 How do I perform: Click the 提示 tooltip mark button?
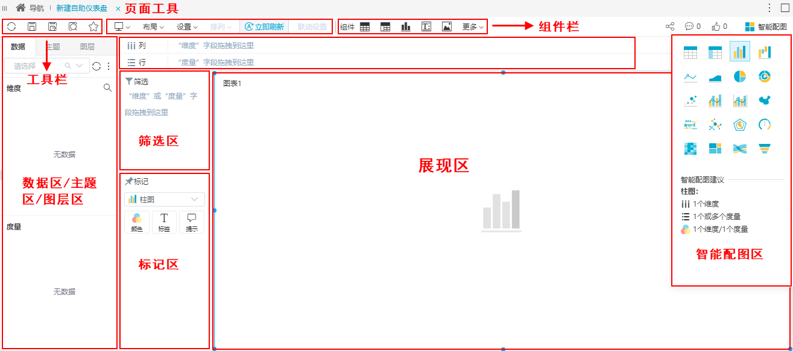192,222
